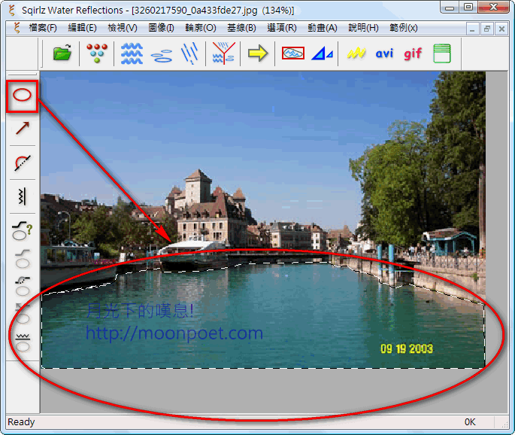Select the rain/snow effect icon
Image resolution: width=515 pixels, height=435 pixels.
[190, 53]
